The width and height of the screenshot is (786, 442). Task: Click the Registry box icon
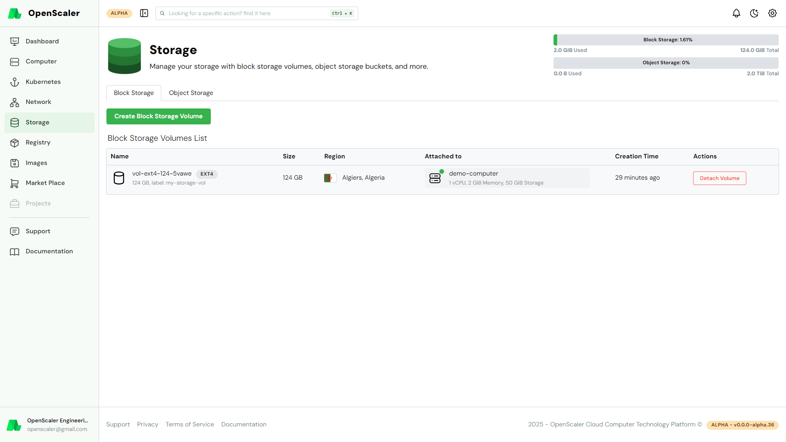tap(15, 143)
